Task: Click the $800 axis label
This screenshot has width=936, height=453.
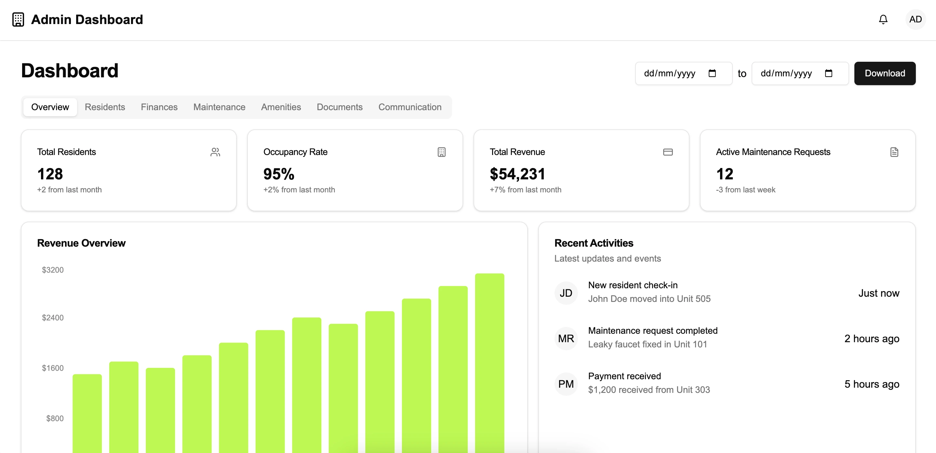Action: point(55,418)
